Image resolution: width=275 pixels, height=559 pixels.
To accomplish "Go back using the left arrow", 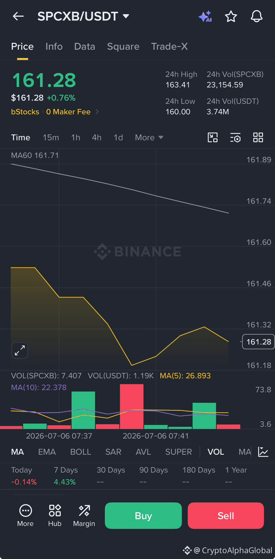I will [18, 16].
